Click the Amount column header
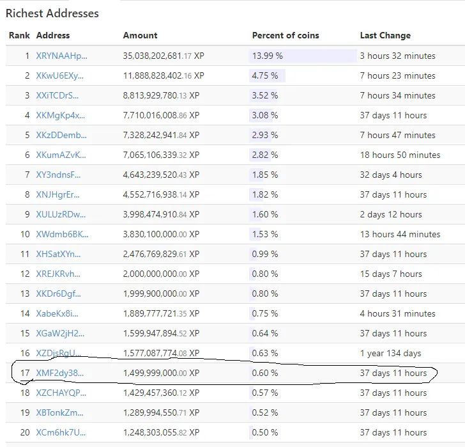 141,35
